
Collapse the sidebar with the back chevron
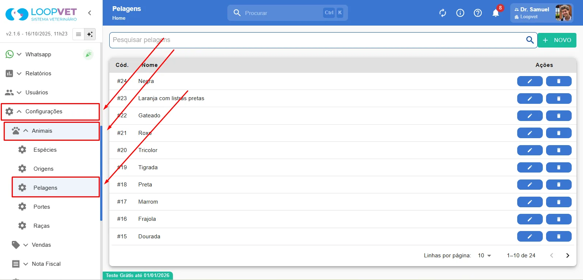click(90, 13)
